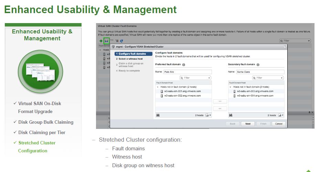Open the preferred domain filter dropdown arrow

coord(209,78)
